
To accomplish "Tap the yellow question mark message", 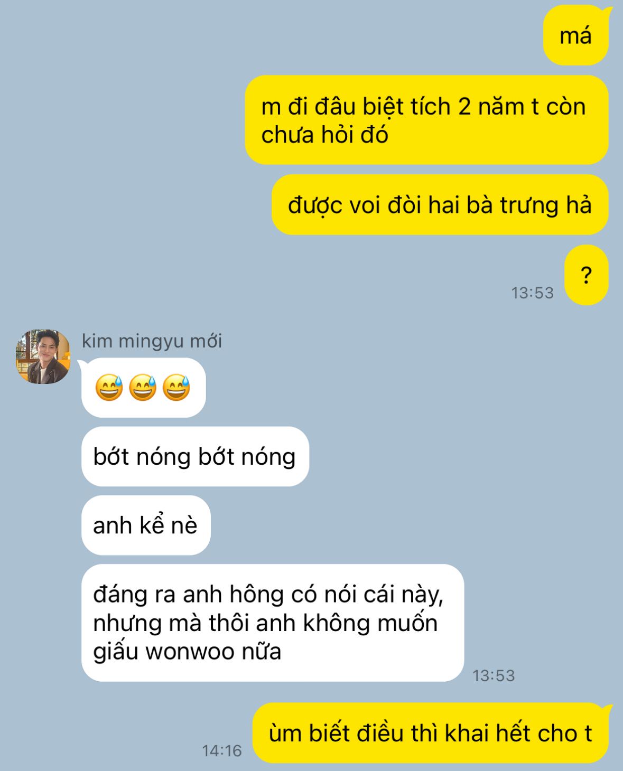I will tap(586, 275).
